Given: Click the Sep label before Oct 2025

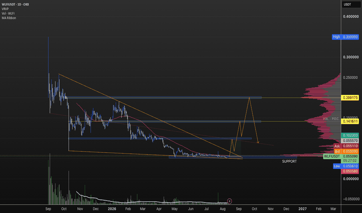Looking at the screenshot, I should coord(48,209).
